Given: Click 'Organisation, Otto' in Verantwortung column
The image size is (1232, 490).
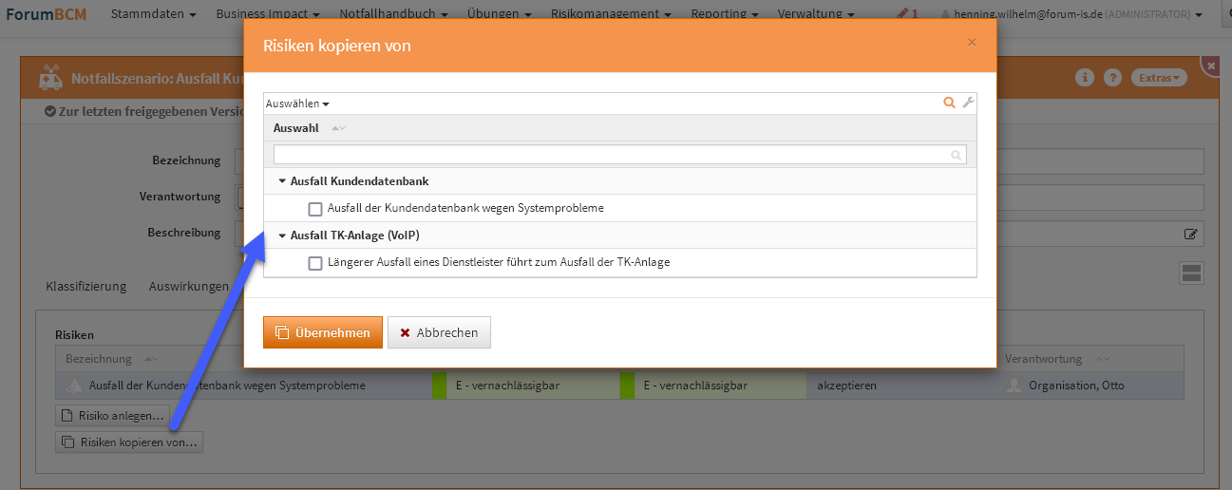Looking at the screenshot, I should coord(1074,386).
